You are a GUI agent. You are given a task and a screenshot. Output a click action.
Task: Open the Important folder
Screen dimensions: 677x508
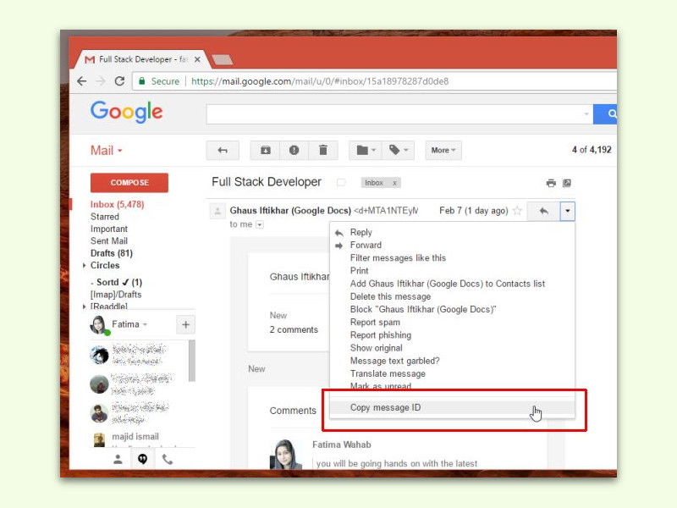pos(109,229)
